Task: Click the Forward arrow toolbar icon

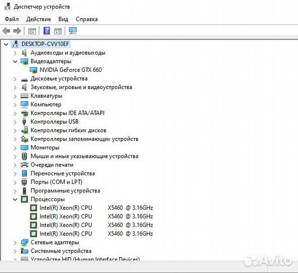Action: click(x=17, y=31)
